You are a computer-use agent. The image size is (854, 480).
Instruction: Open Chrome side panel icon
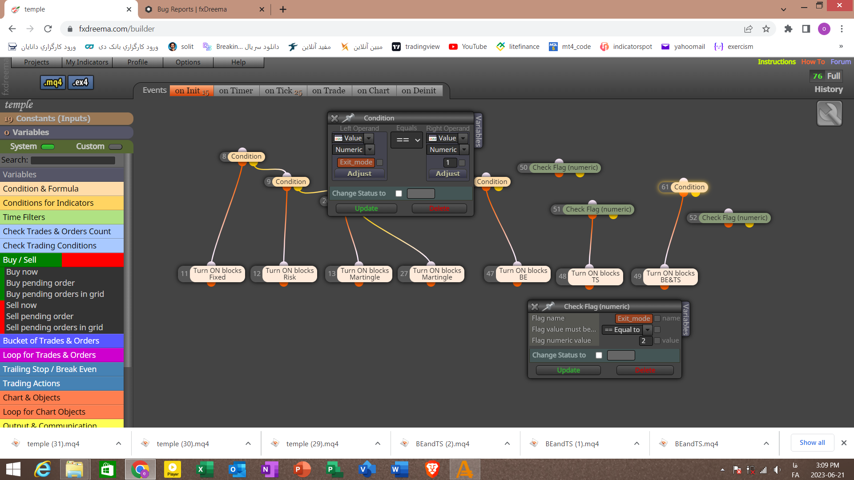point(806,29)
